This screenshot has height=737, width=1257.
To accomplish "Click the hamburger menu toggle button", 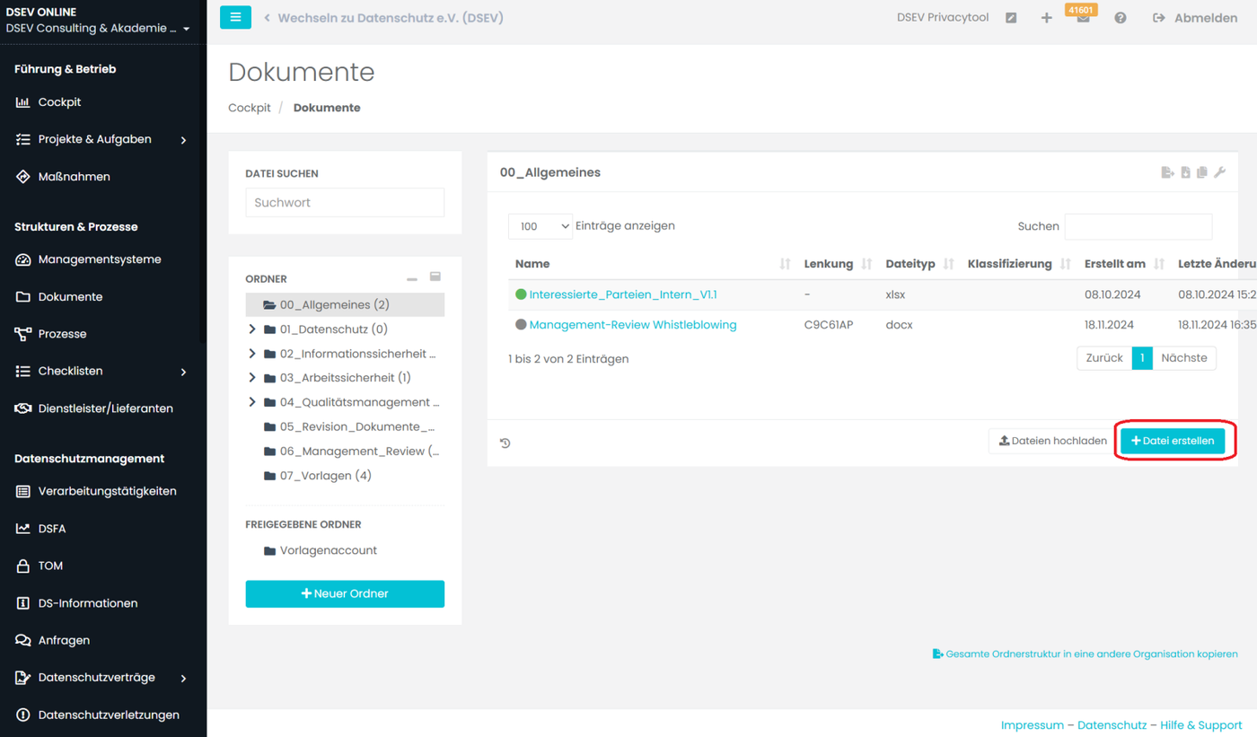I will 235,17.
